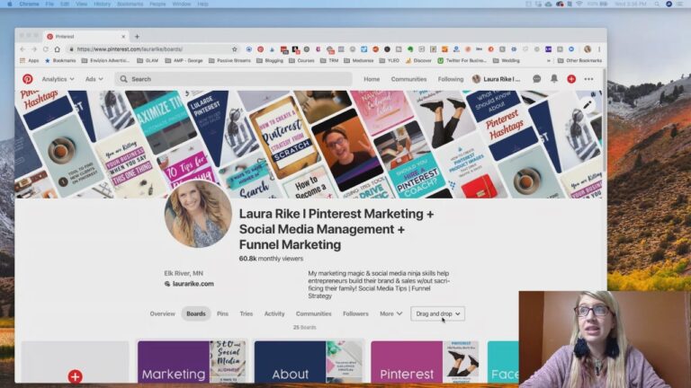Viewport: 691px width, 388px height.
Task: Open the GLAM bookmarks folder
Action: (148, 61)
